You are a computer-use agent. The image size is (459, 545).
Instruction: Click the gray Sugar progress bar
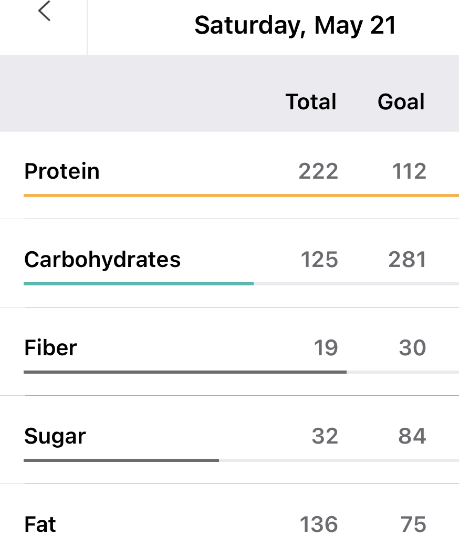pos(121,460)
